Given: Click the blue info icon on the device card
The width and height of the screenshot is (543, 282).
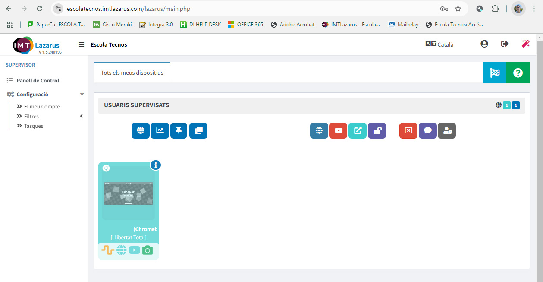Looking at the screenshot, I should tap(156, 165).
